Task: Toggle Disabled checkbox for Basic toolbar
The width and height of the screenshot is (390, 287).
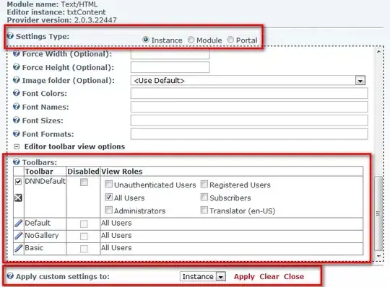Action: coord(84,249)
